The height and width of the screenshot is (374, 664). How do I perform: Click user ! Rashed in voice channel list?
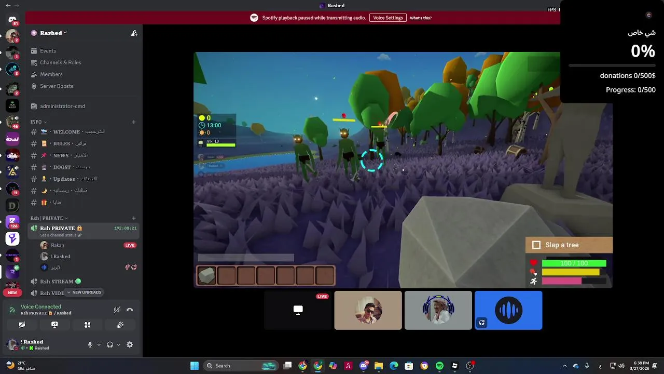pos(61,256)
